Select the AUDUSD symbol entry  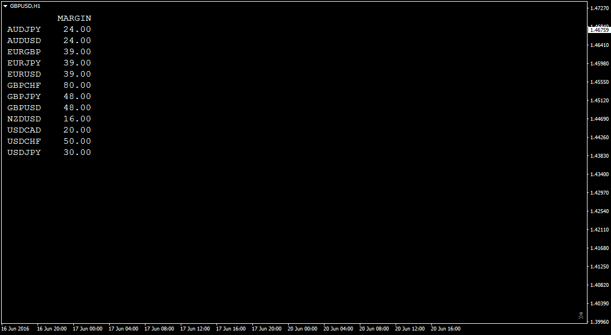[x=23, y=40]
